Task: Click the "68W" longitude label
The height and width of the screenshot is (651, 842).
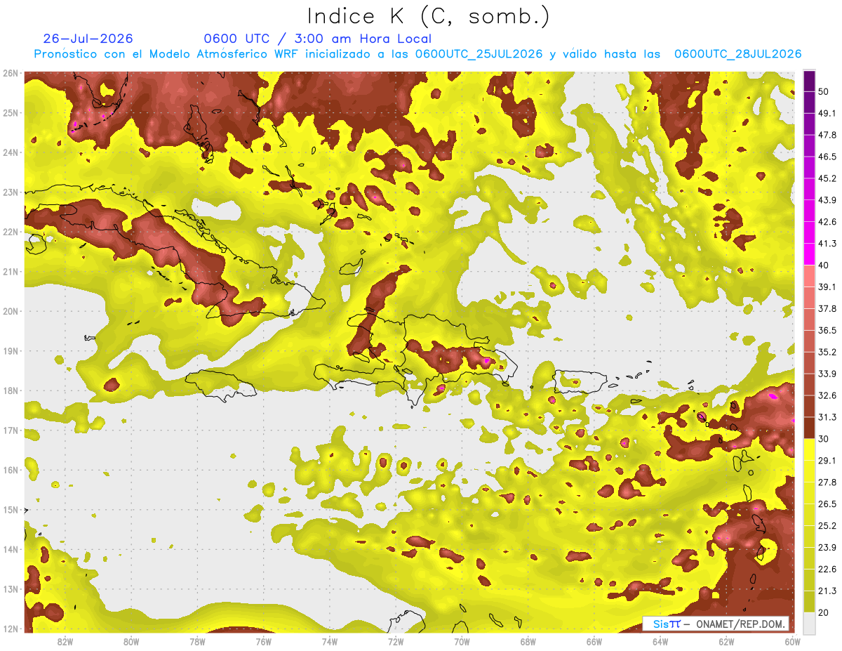Action: pyautogui.click(x=528, y=641)
